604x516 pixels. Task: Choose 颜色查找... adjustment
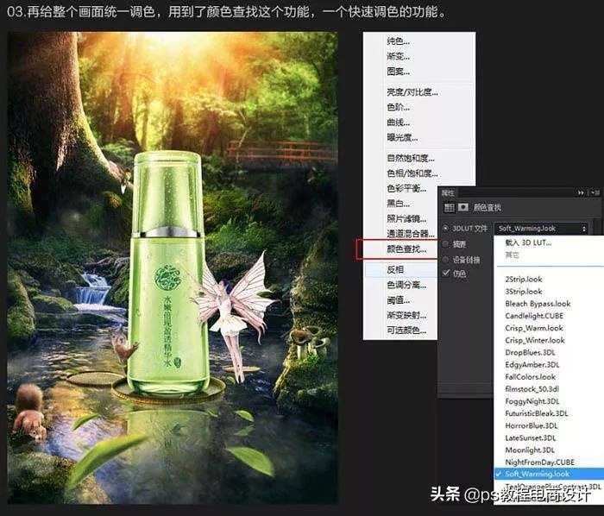[406, 249]
